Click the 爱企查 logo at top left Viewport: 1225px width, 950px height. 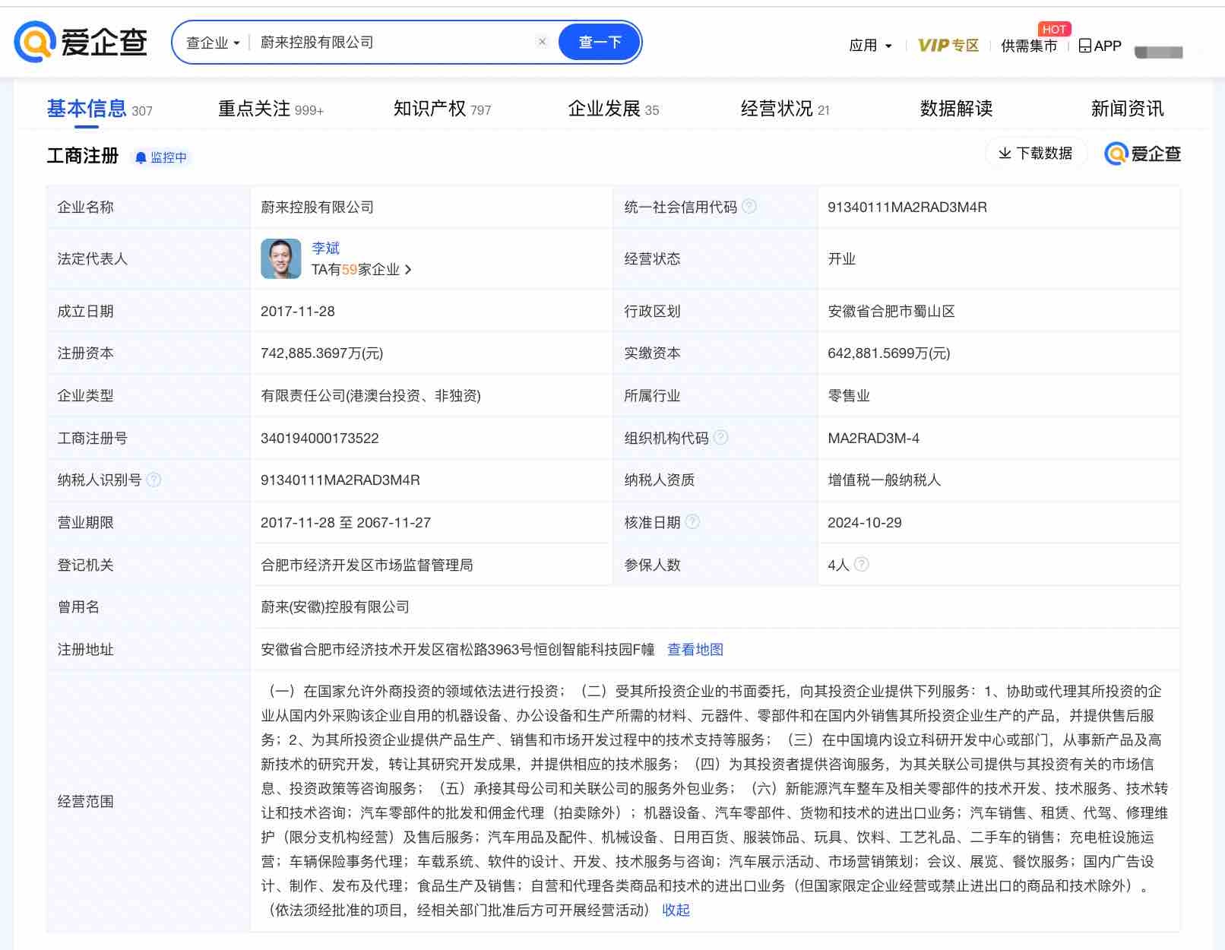(81, 42)
